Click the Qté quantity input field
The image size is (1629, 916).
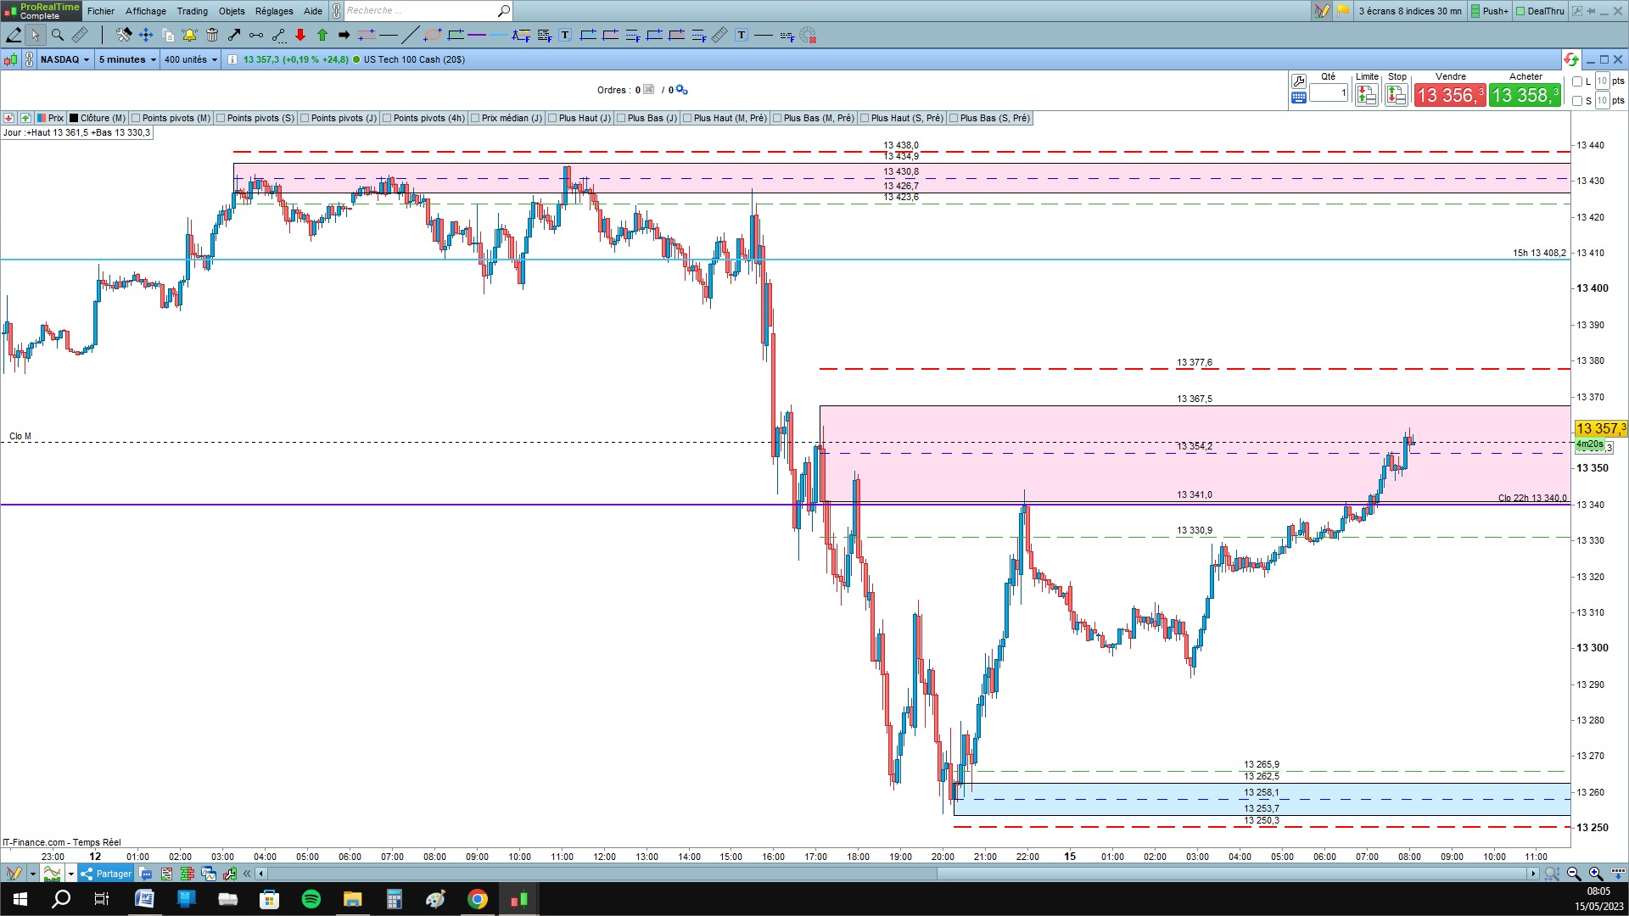click(1329, 92)
